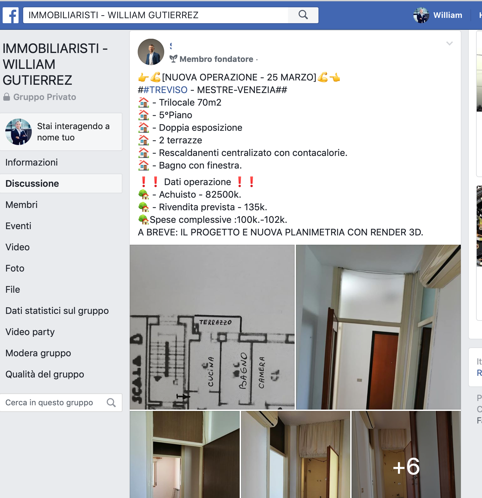Open the floor plan photo thumbnail
482x498 pixels.
click(212, 327)
